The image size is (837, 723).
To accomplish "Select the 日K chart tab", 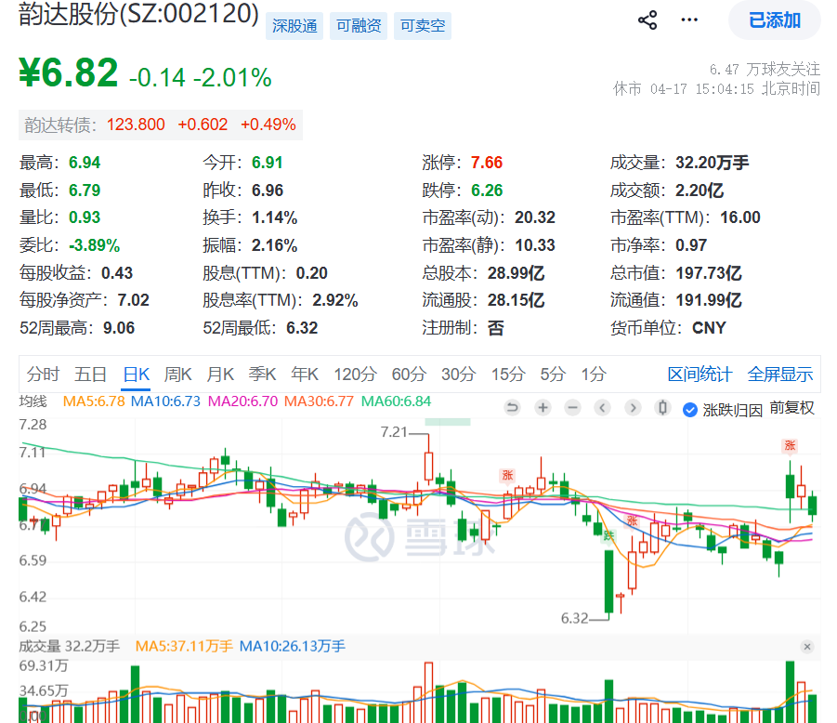I will click(137, 375).
